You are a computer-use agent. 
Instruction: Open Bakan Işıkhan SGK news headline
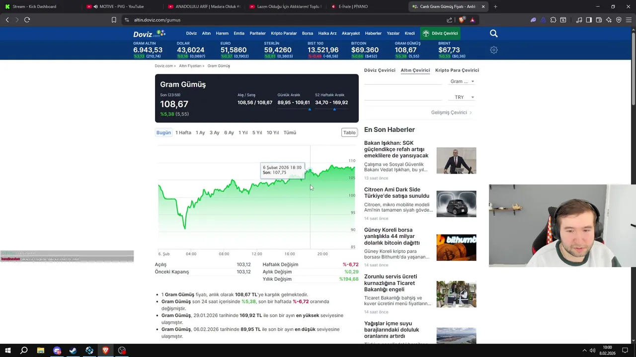click(396, 149)
